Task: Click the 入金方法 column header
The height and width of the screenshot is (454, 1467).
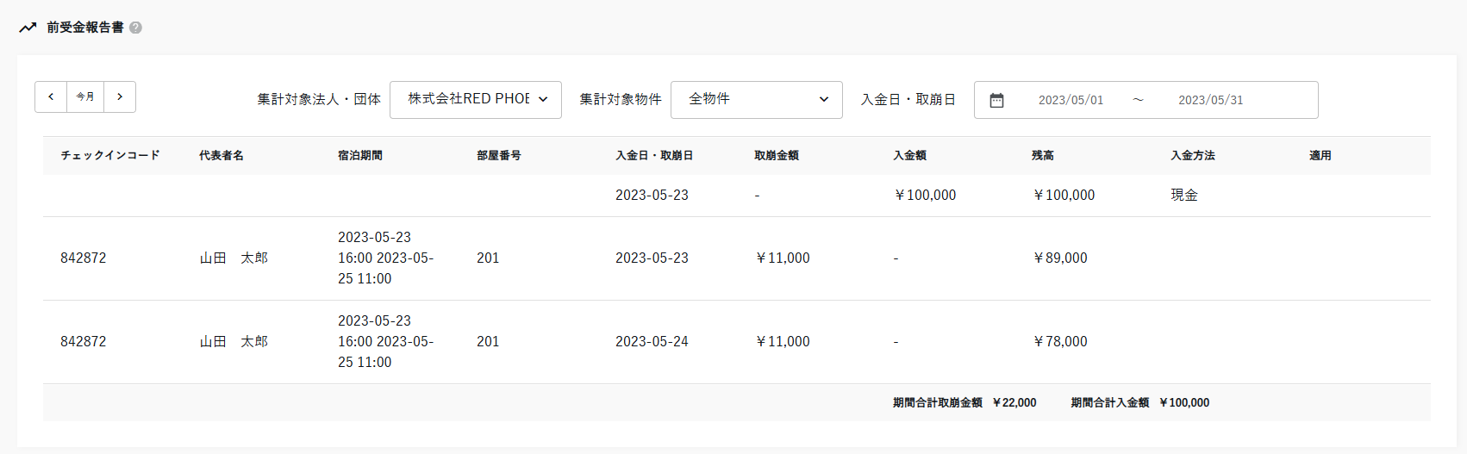Action: (1193, 156)
